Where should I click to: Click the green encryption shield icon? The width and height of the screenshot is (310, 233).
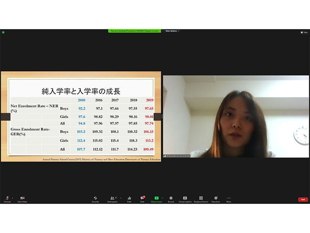click(3, 32)
